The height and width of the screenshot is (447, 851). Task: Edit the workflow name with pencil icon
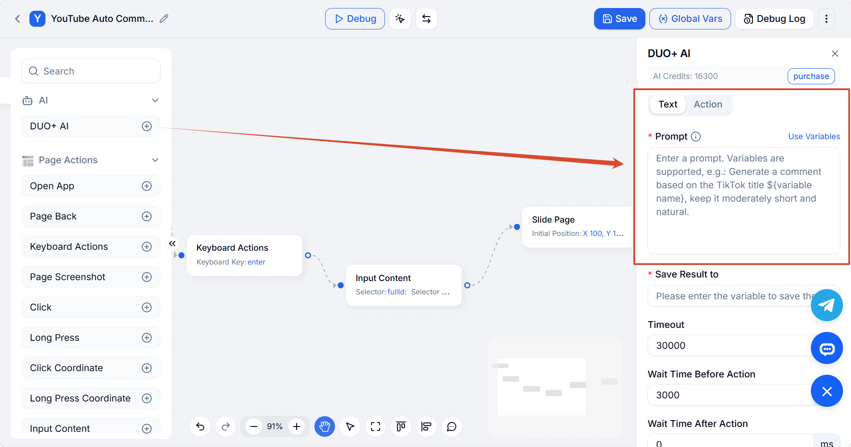[x=164, y=19]
